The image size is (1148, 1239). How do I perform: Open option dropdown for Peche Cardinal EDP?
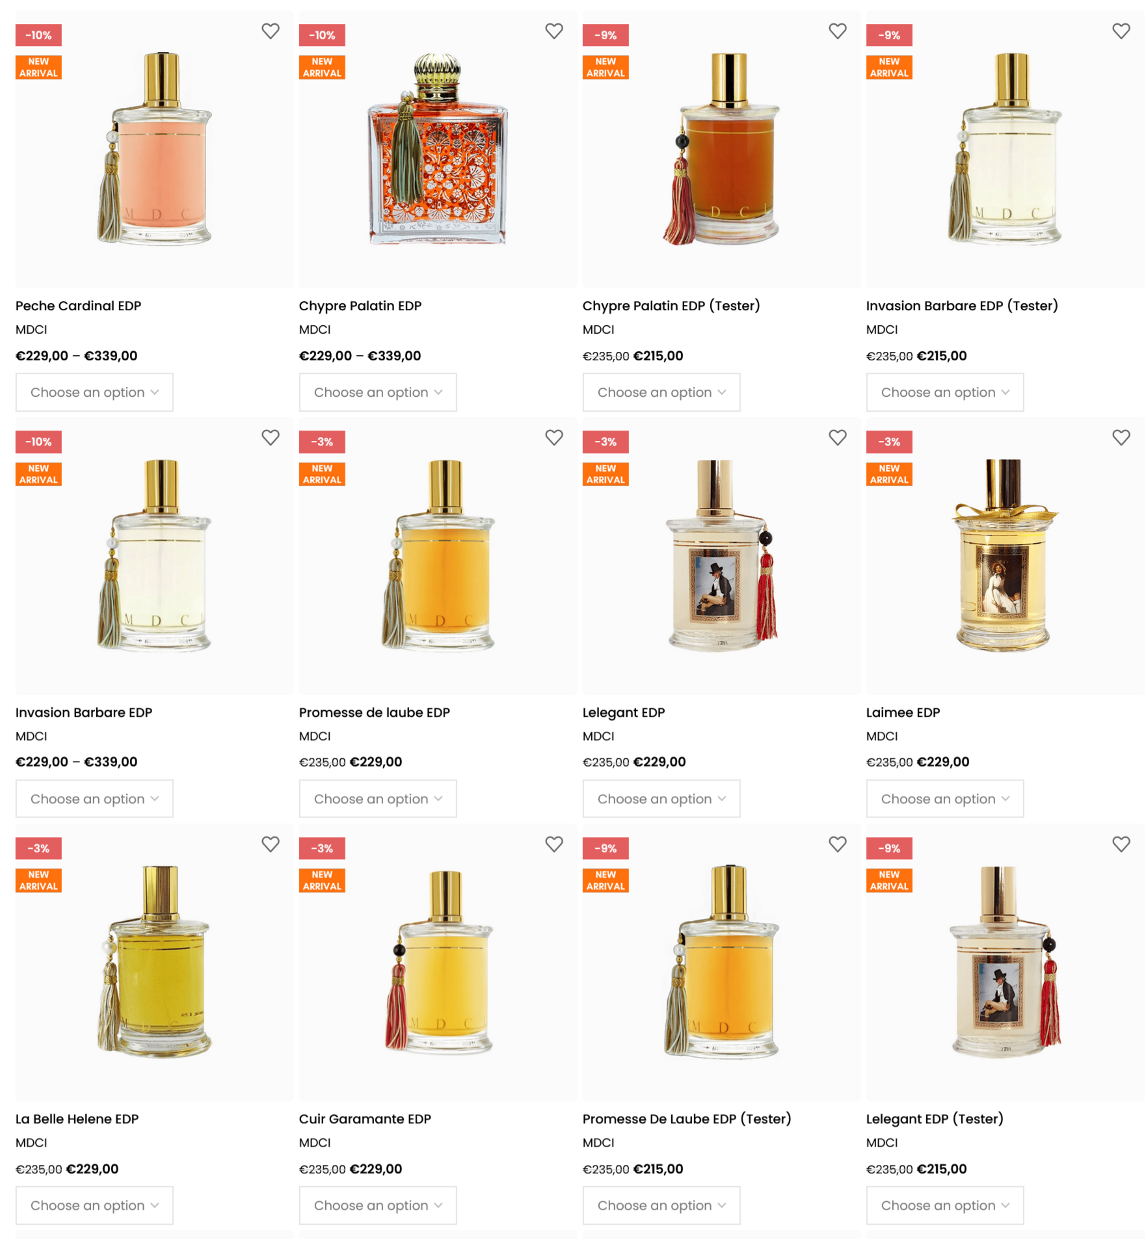[x=94, y=392]
